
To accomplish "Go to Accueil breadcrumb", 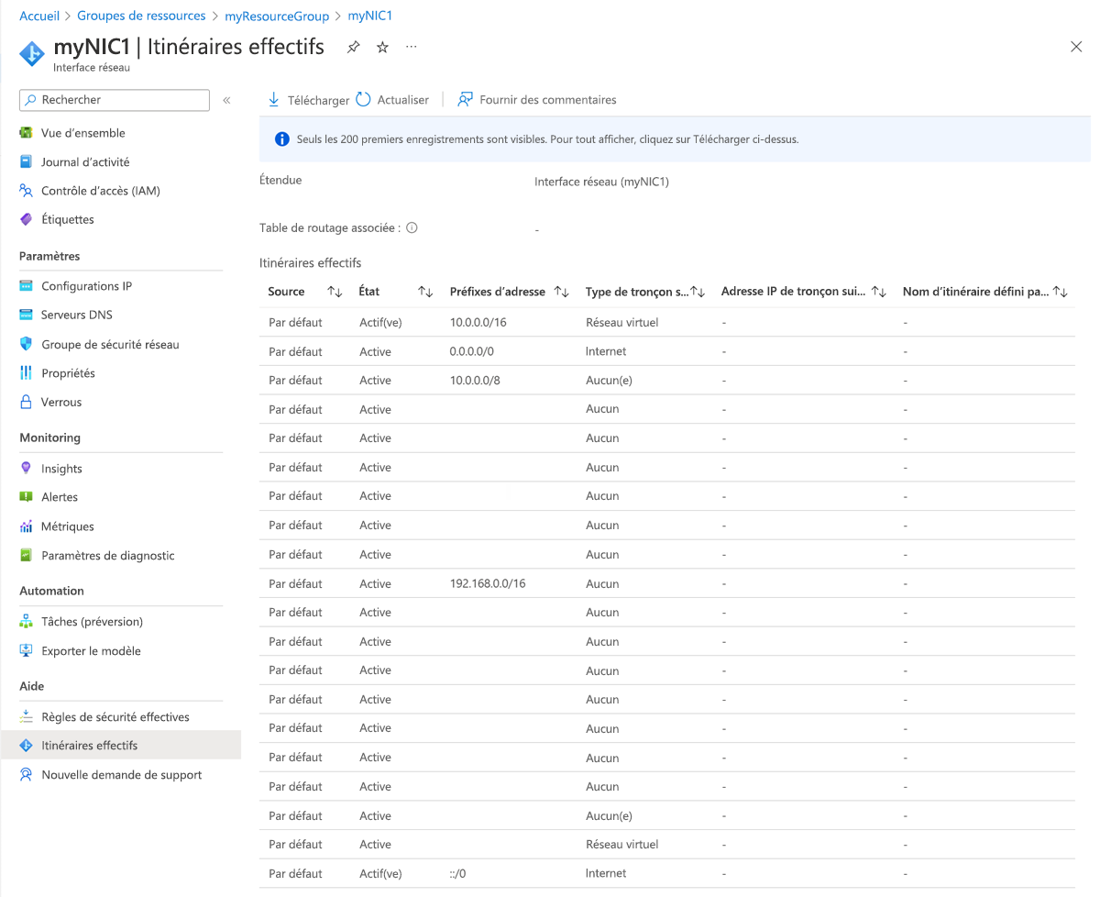I will (x=39, y=17).
